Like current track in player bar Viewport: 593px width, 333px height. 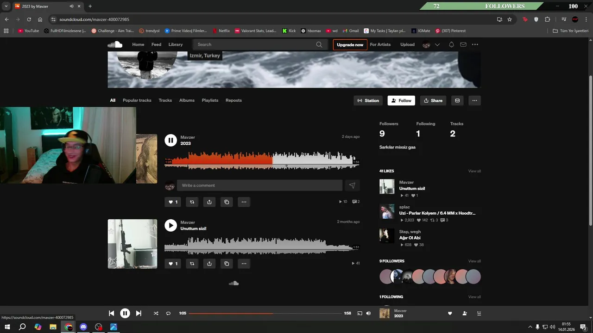[450, 313]
